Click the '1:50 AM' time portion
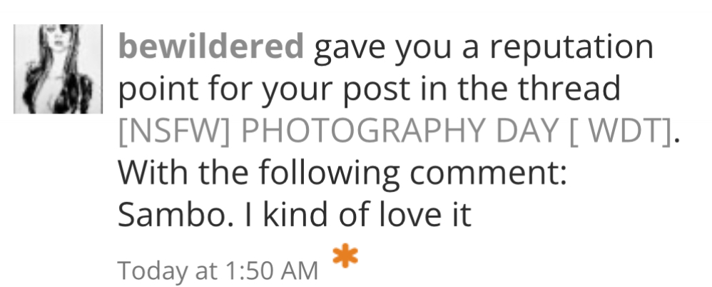The height and width of the screenshot is (287, 712). pos(272,271)
